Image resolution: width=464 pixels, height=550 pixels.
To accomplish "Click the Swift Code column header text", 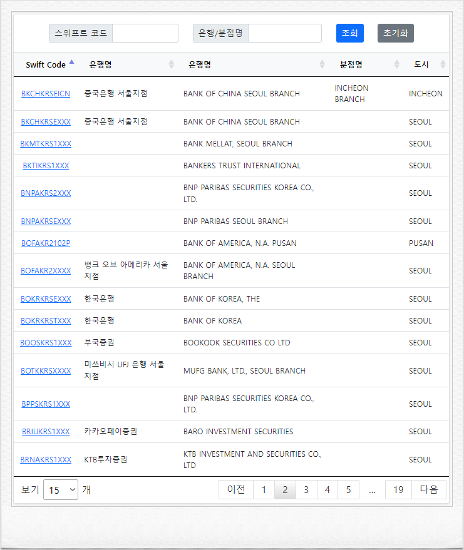I will 46,64.
